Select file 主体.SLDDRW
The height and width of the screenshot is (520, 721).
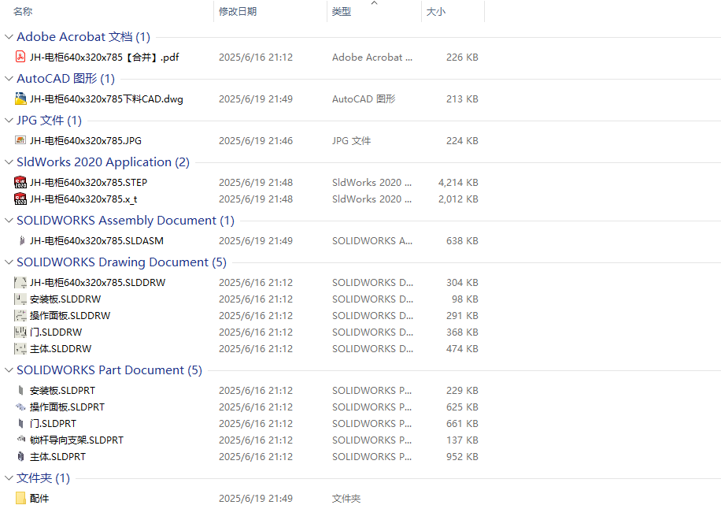(x=61, y=349)
